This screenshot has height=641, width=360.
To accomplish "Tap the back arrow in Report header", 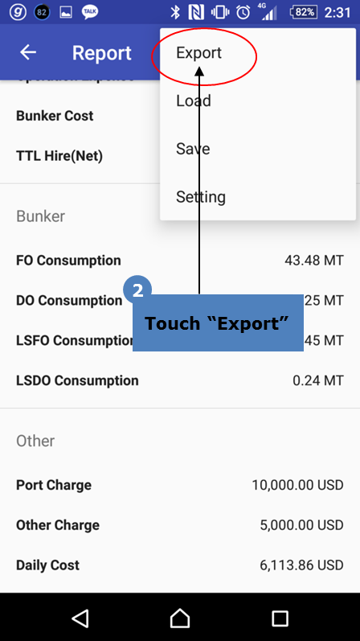I will pos(28,52).
